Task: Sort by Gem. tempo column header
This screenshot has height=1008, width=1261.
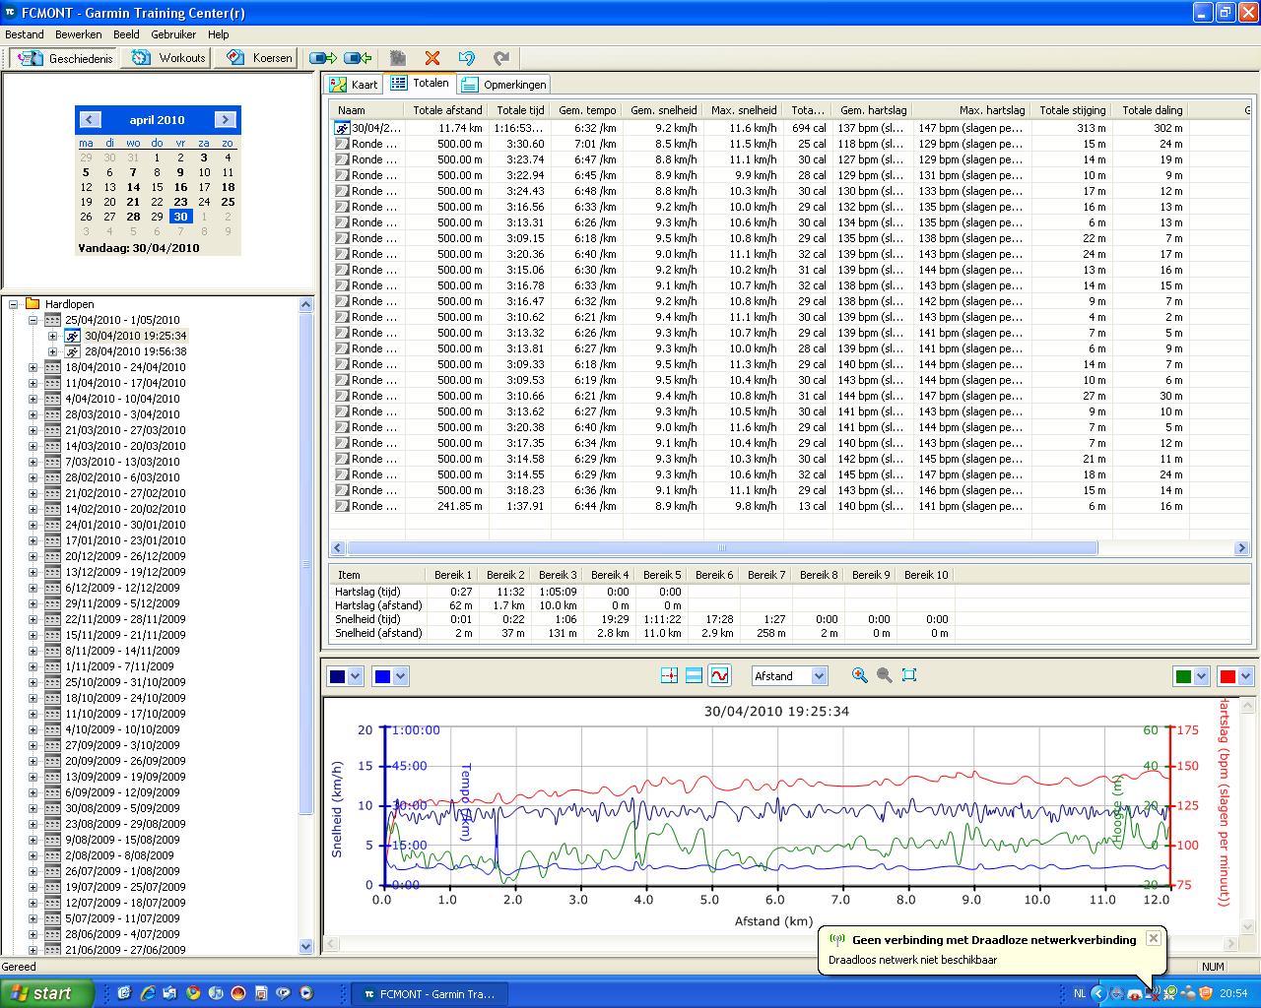Action: point(586,110)
